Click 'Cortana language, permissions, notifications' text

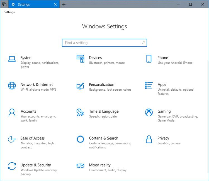click(x=110, y=145)
